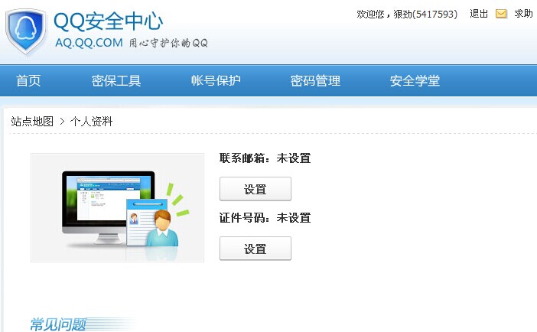The image size is (537, 332).
Task: Click the 常见问题 section heading
Action: click(x=58, y=324)
